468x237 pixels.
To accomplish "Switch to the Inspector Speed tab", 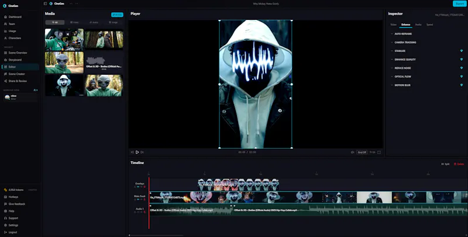I will (429, 25).
